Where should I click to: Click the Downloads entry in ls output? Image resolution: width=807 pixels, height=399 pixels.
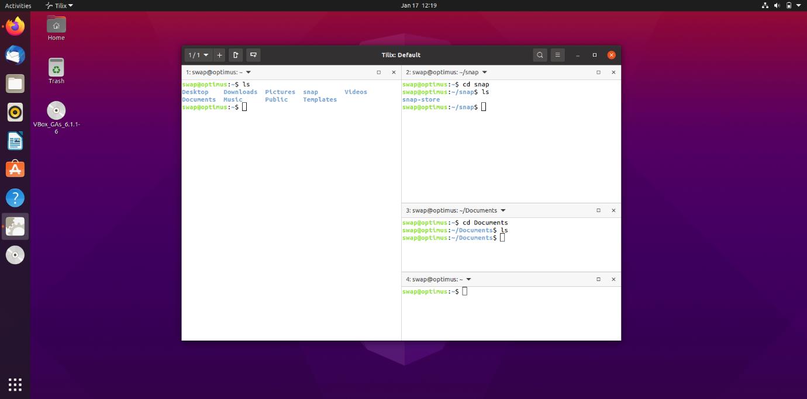pyautogui.click(x=240, y=92)
